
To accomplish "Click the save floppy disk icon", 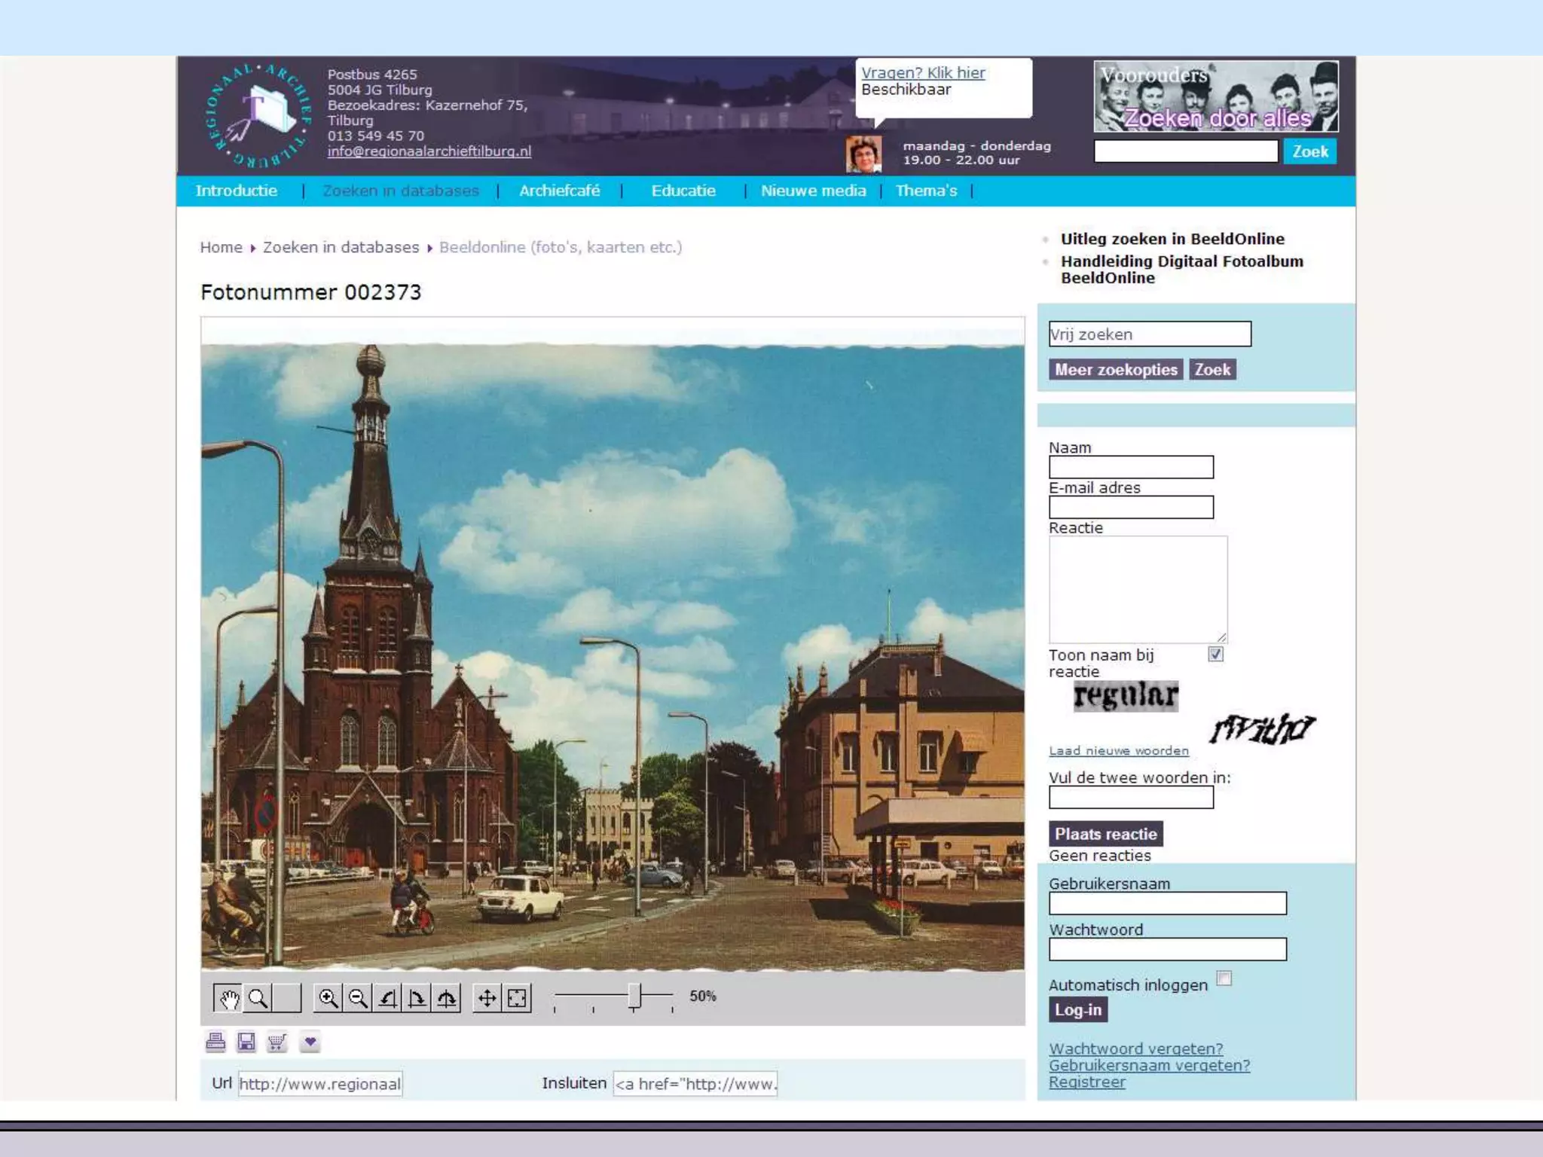I will click(246, 1042).
